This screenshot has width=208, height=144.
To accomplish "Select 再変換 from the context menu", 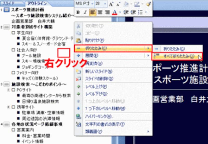I will 113,64.
